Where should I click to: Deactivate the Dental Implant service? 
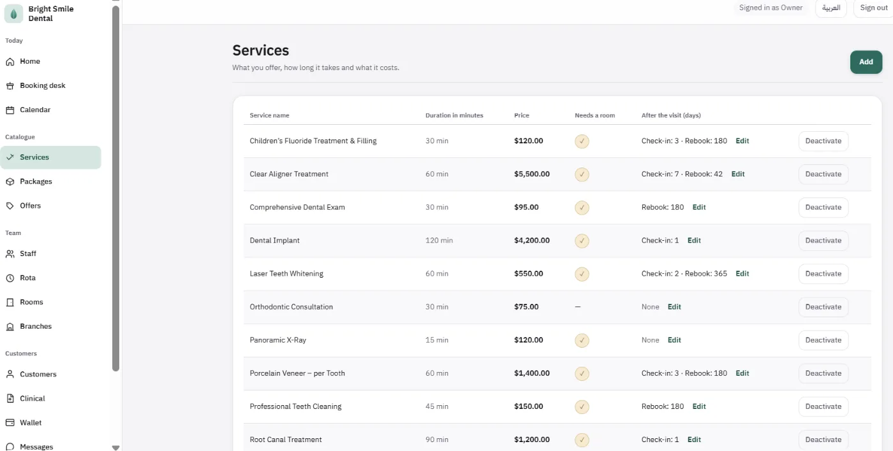(x=823, y=241)
